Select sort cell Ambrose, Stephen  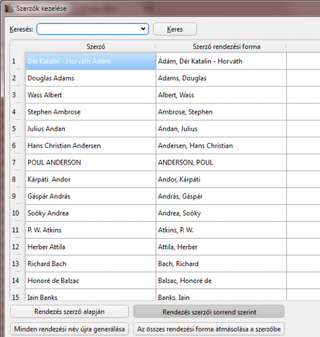coord(221,112)
